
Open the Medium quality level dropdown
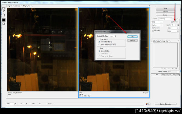click(157, 25)
